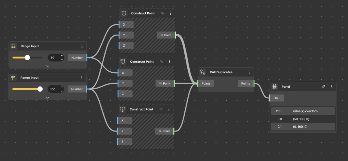Open the Panel node three-dot menu
This screenshot has height=161, width=348.
click(331, 87)
